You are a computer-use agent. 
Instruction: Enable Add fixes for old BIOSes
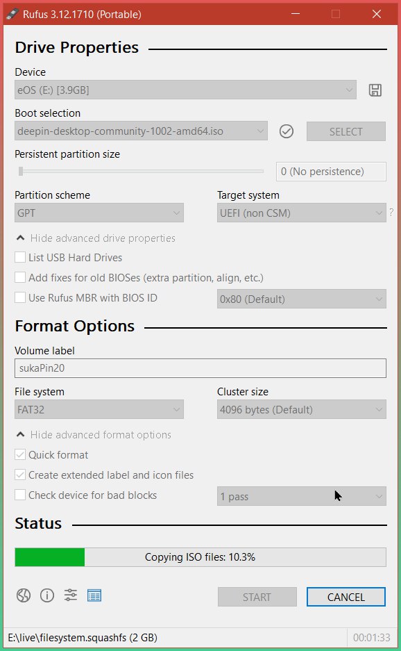pyautogui.click(x=20, y=277)
